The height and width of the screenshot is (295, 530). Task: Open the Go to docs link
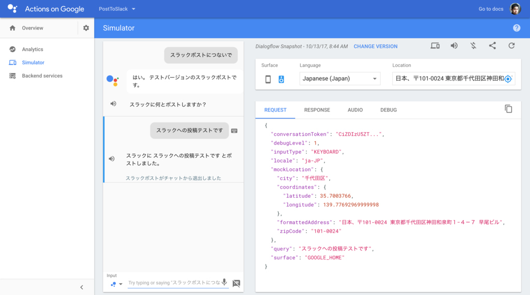[x=491, y=9]
